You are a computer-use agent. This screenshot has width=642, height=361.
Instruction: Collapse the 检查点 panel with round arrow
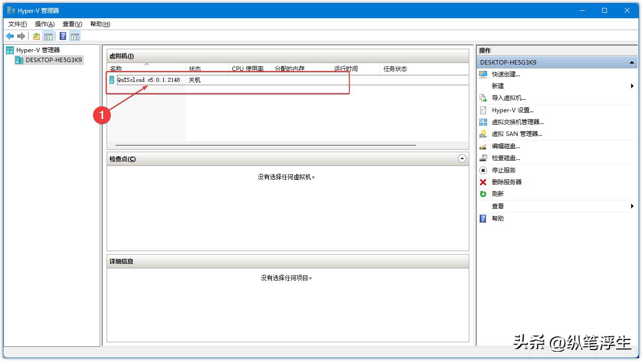click(462, 159)
